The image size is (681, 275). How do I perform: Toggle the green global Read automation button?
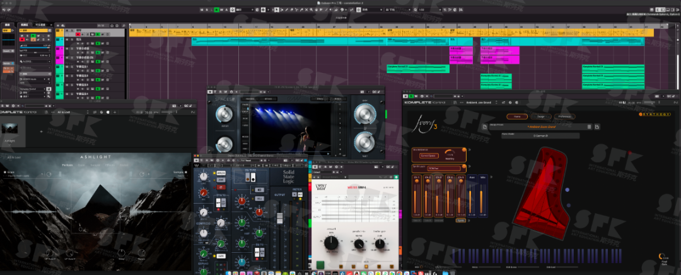(217, 9)
